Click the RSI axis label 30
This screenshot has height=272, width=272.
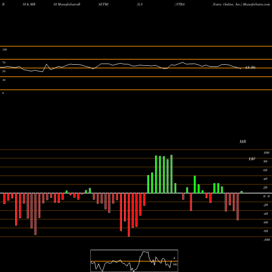point(4,80)
